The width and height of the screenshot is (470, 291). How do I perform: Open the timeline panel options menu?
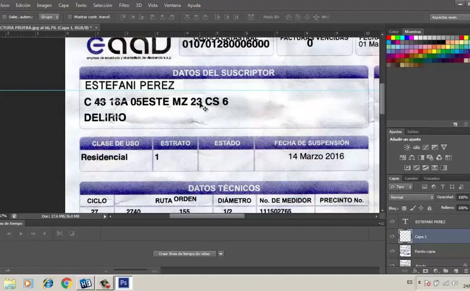(x=381, y=224)
